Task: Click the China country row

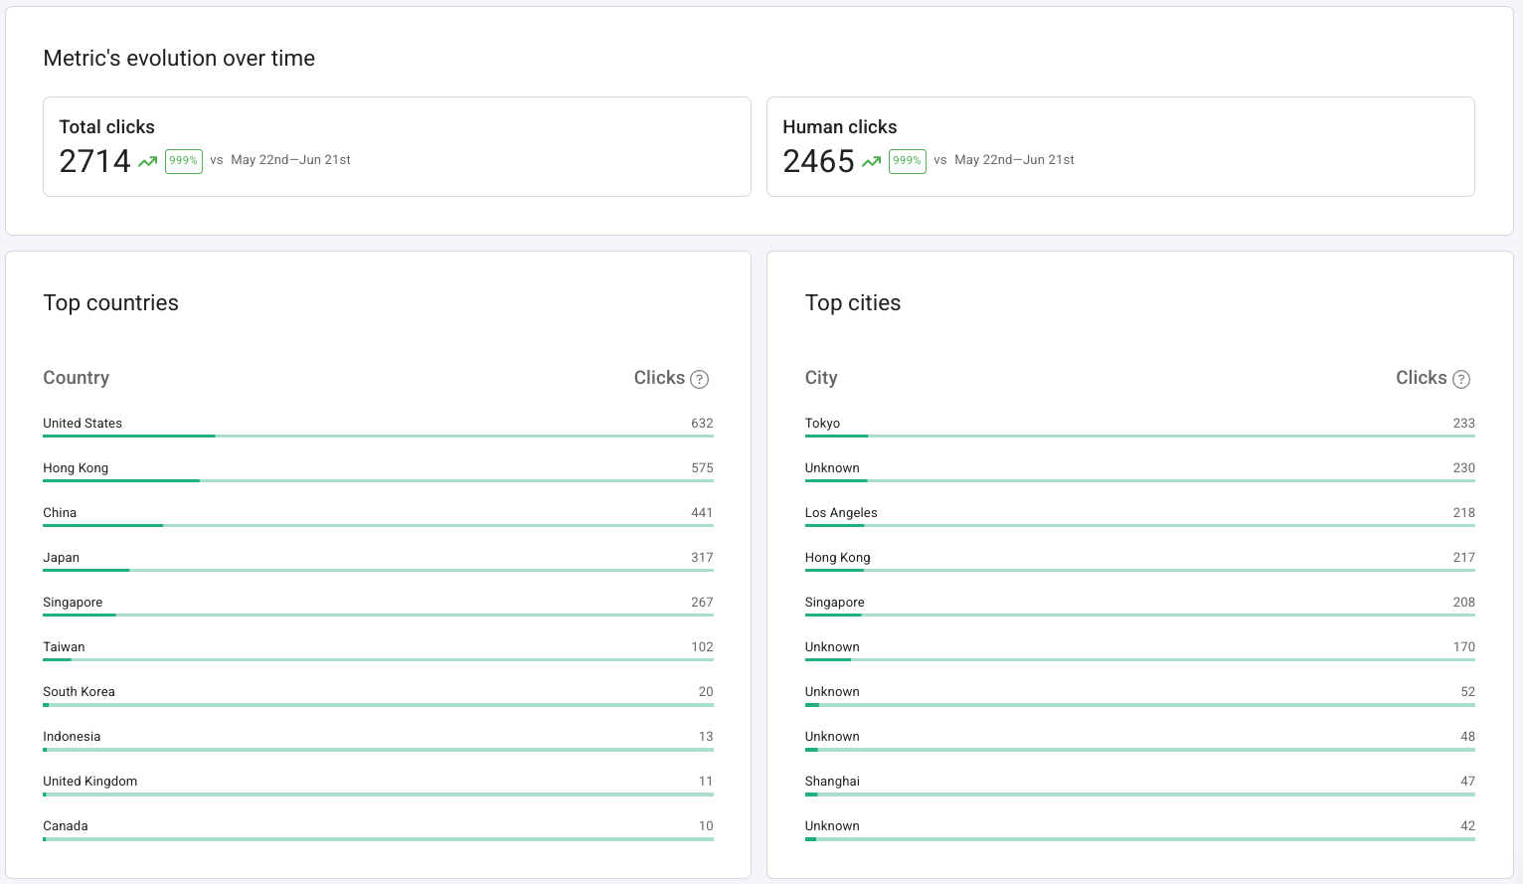Action: tap(378, 515)
